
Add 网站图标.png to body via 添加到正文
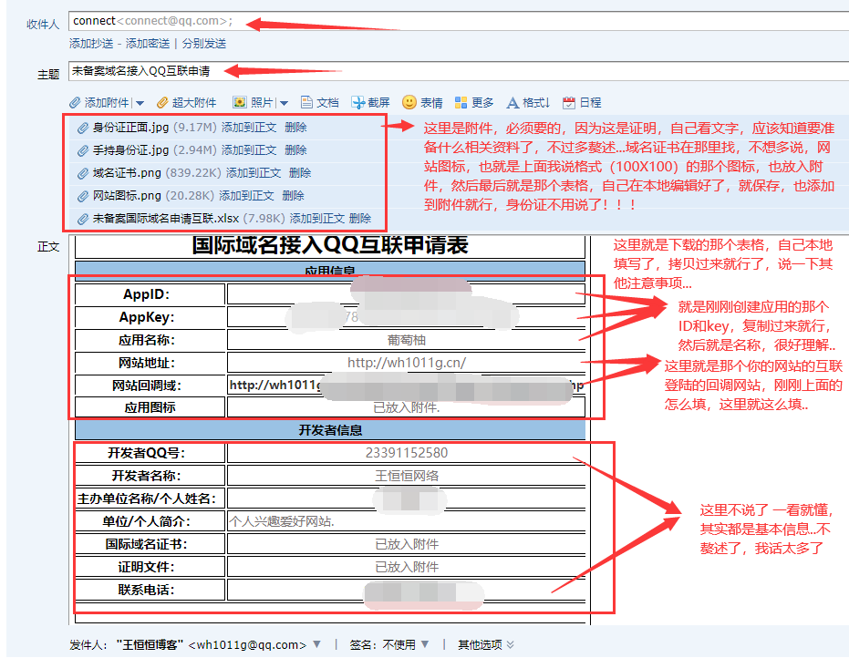click(246, 196)
